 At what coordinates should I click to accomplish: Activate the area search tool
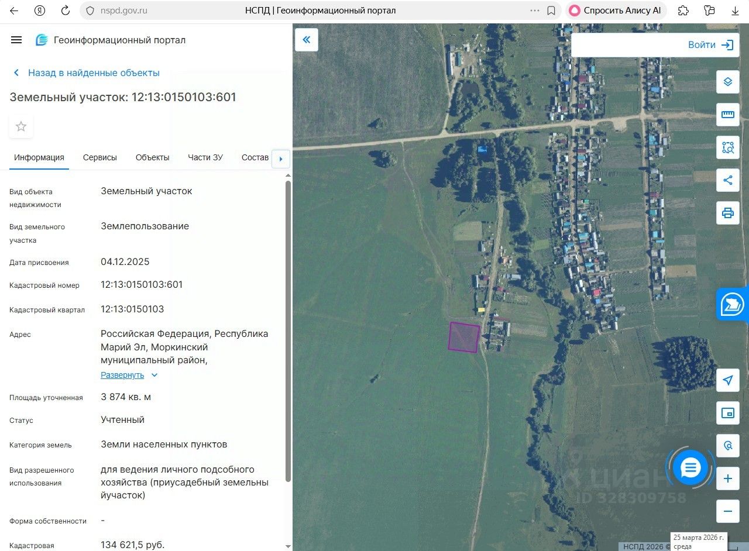tap(728, 147)
